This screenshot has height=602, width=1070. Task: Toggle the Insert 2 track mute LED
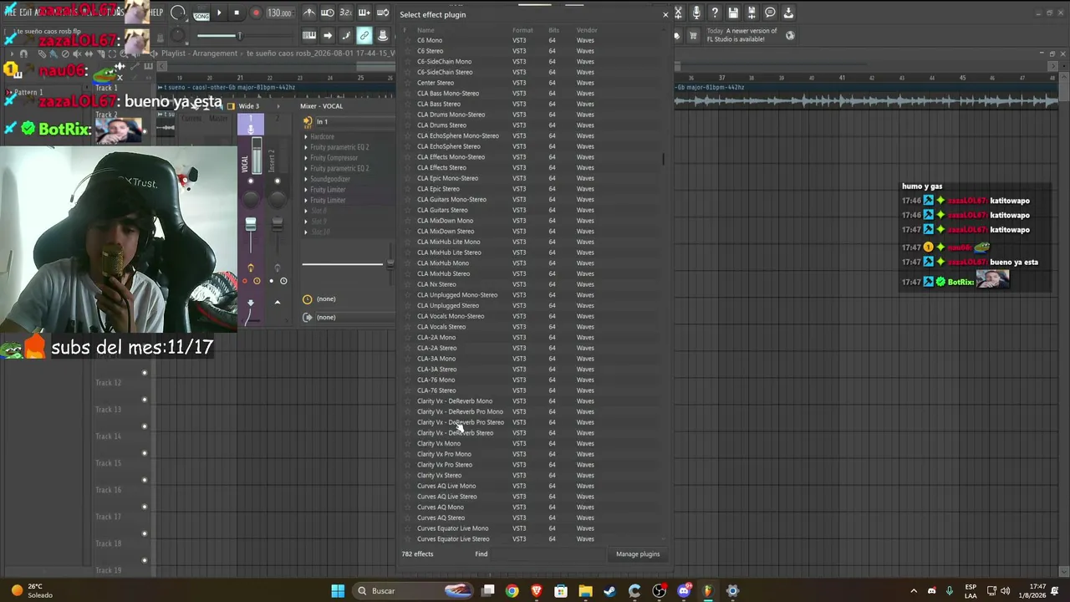pos(278,181)
